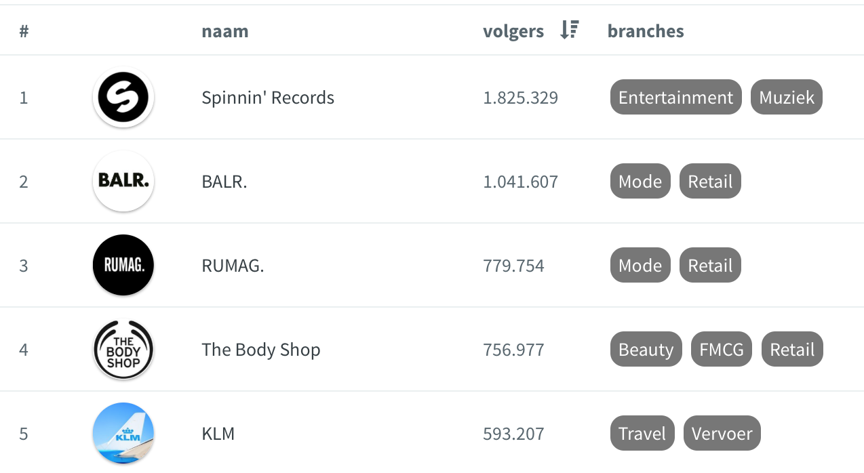Select the RUMAG. black circle logo
864x473 pixels.
point(123,265)
